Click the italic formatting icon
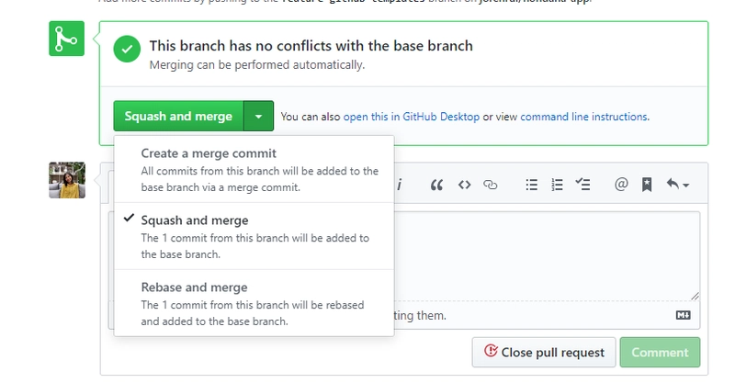The width and height of the screenshot is (735, 383). pyautogui.click(x=400, y=185)
